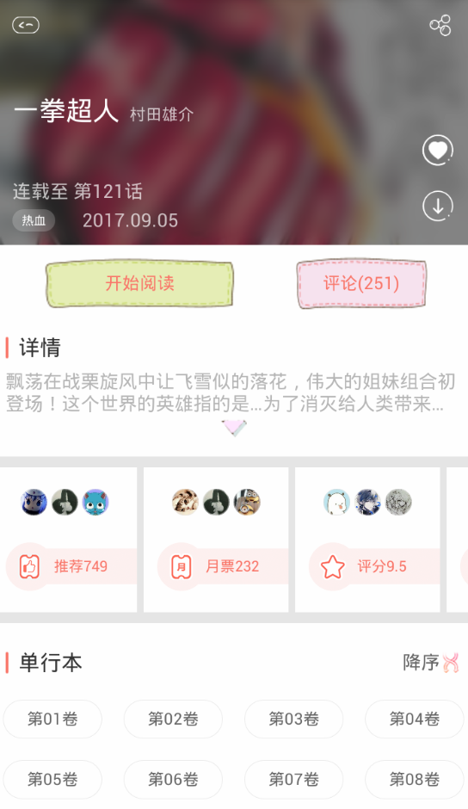Toggle the heart favorite icon

click(438, 150)
